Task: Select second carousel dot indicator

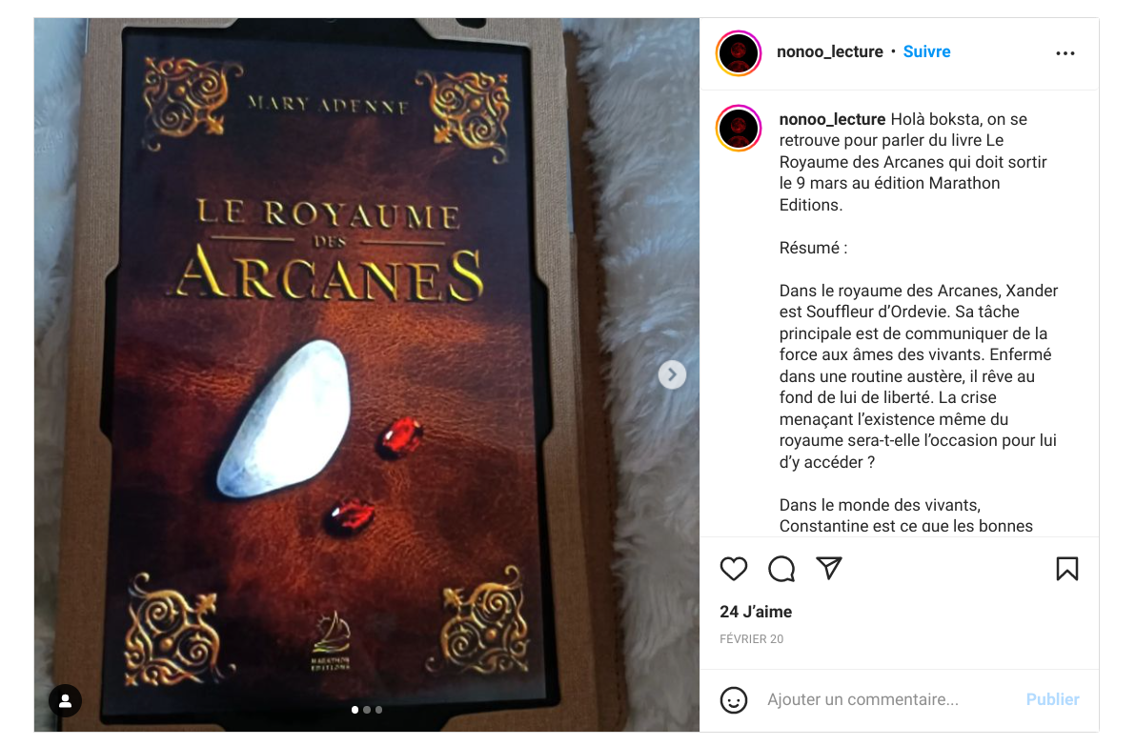Action: click(367, 710)
